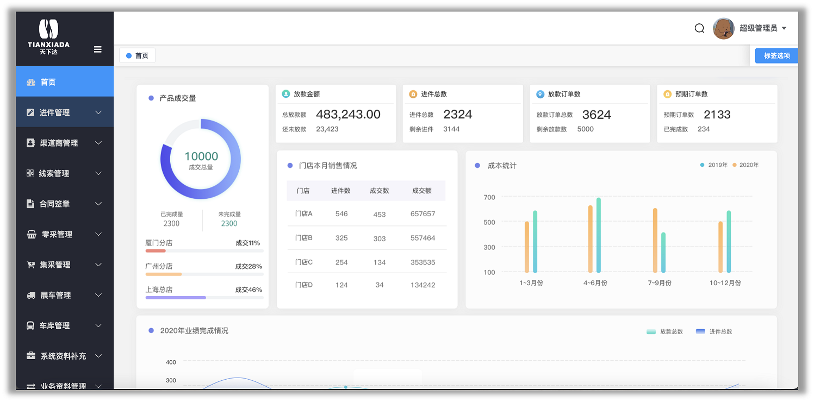The image size is (814, 402).
Task: Click the orange icon beside 进件总数
Action: (x=413, y=94)
